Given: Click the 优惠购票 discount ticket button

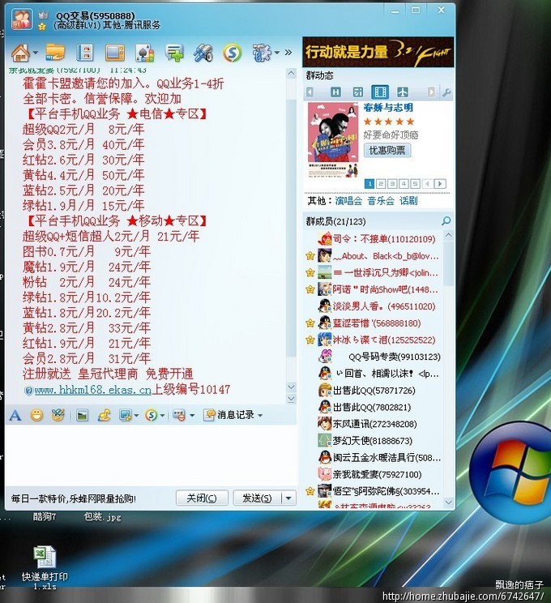Looking at the screenshot, I should tap(387, 151).
